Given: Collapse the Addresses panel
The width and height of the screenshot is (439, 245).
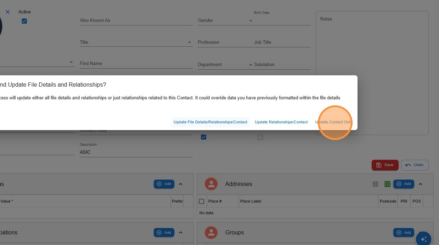Looking at the screenshot, I should click(x=421, y=184).
